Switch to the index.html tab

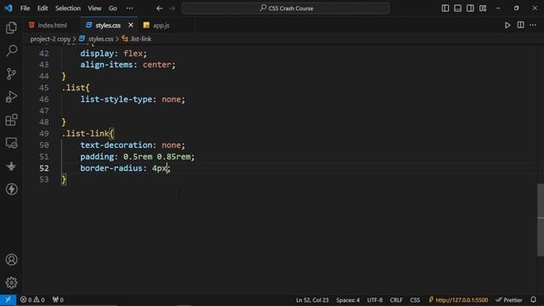click(52, 25)
